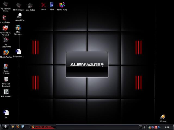Click the 0:02 taskbar clock
This screenshot has width=174, height=130.
[167, 127]
